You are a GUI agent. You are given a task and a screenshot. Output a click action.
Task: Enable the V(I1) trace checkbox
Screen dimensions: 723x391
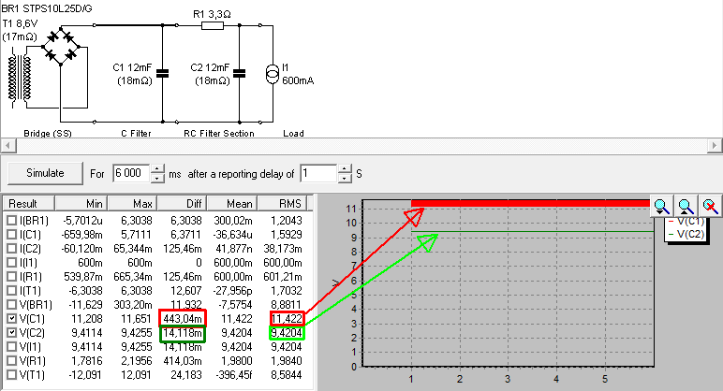coord(12,347)
